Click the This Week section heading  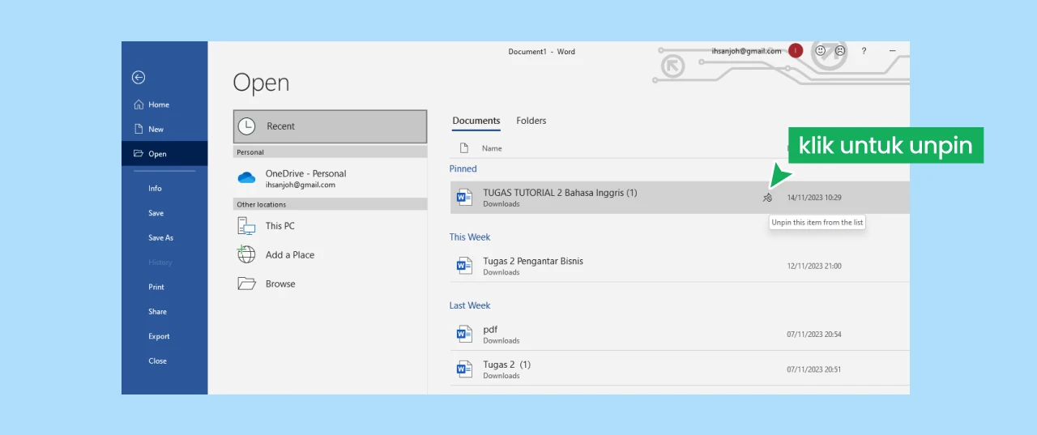(x=470, y=237)
